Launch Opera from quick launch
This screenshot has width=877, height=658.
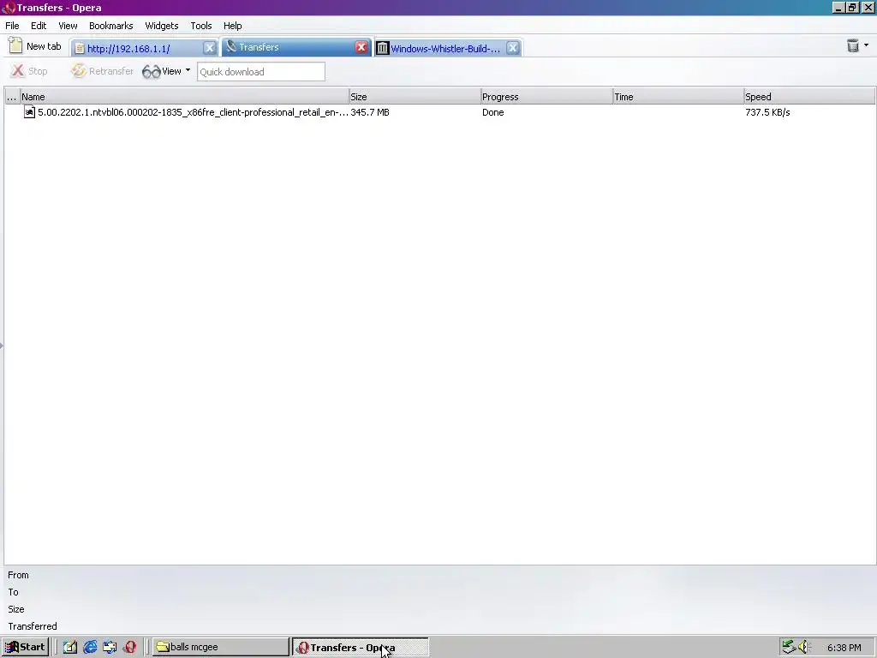(x=130, y=648)
